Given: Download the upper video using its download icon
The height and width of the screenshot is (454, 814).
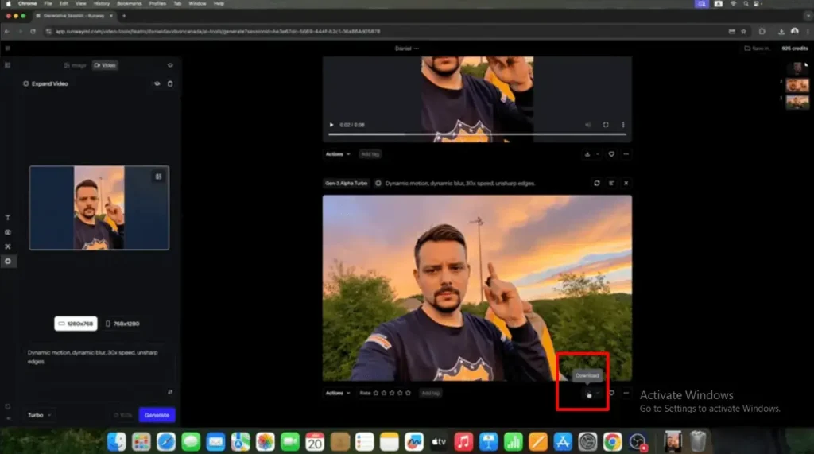Looking at the screenshot, I should click(x=587, y=154).
